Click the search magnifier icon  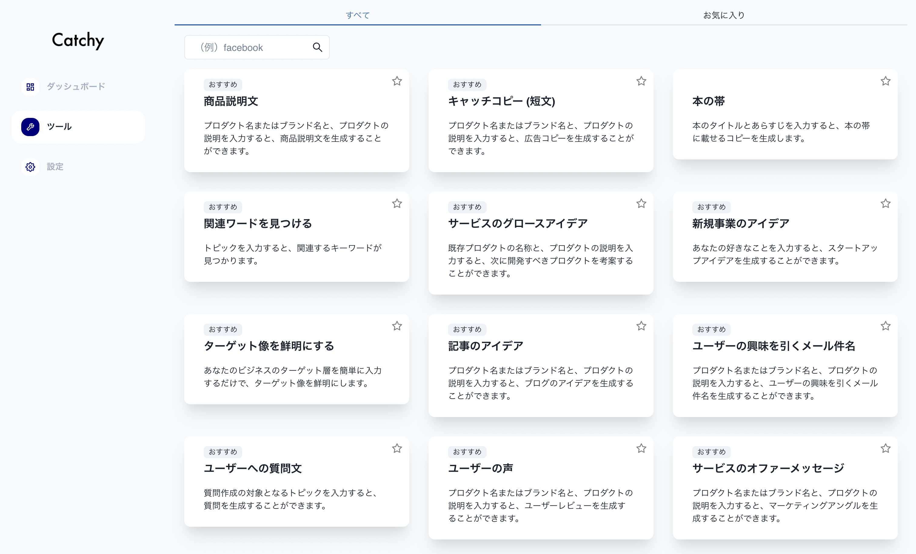click(317, 47)
